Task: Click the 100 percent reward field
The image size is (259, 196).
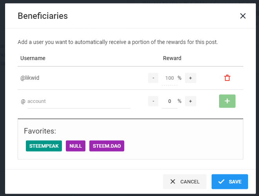Action: click(169, 78)
